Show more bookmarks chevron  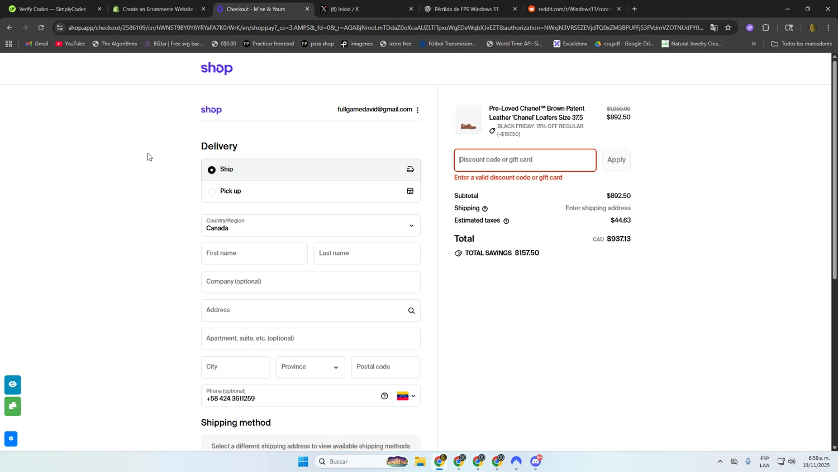pyautogui.click(x=753, y=44)
